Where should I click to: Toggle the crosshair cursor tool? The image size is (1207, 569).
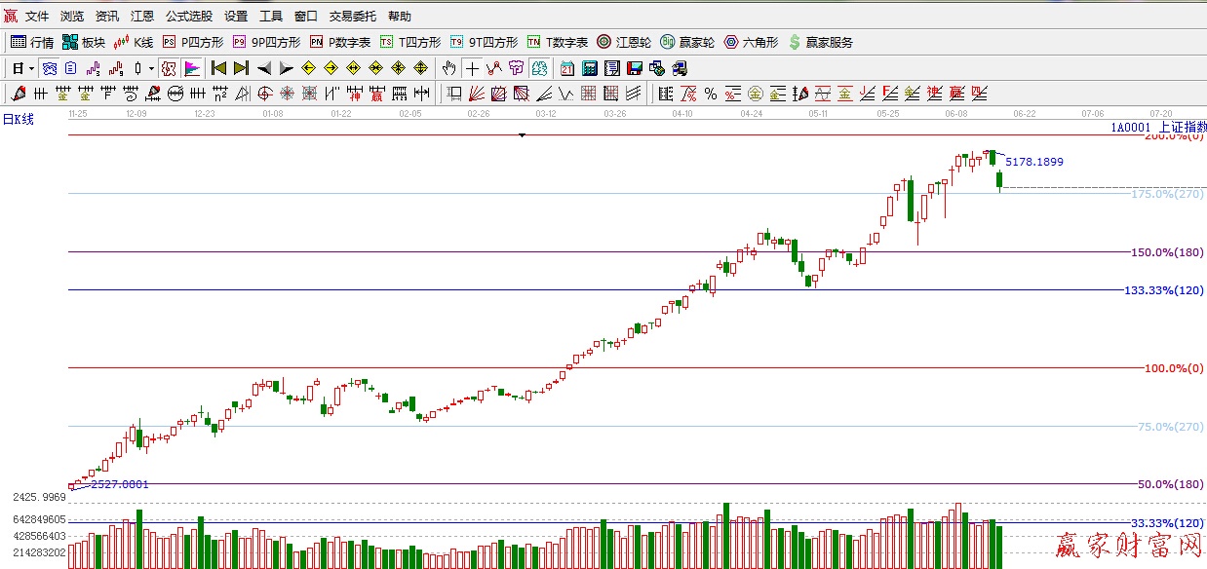pos(472,68)
